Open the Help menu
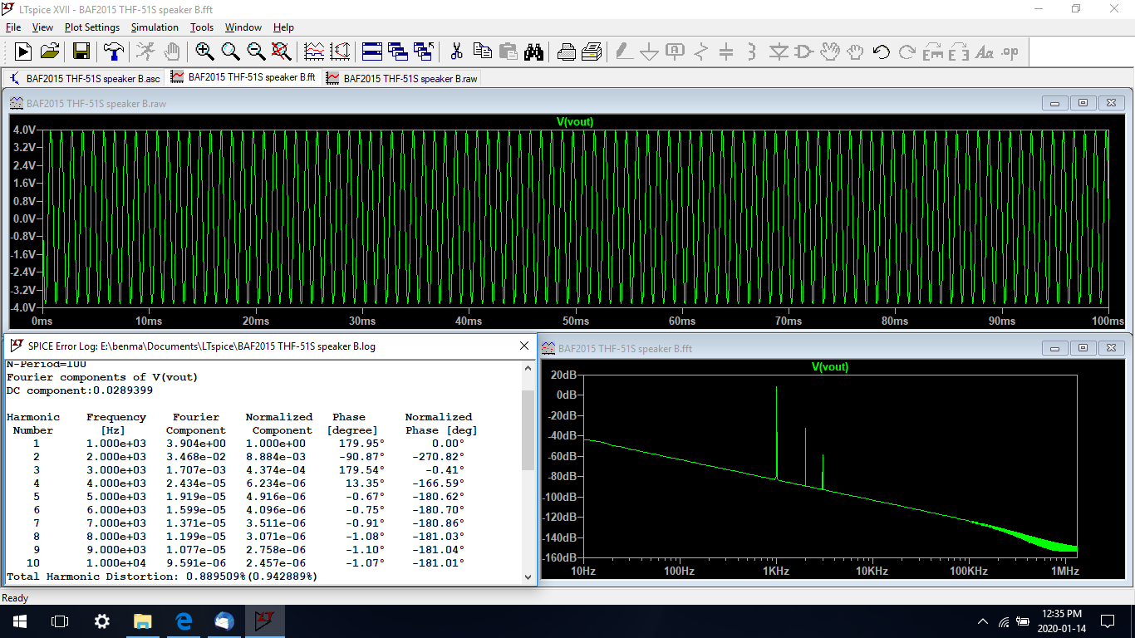This screenshot has width=1135, height=638. coord(283,27)
